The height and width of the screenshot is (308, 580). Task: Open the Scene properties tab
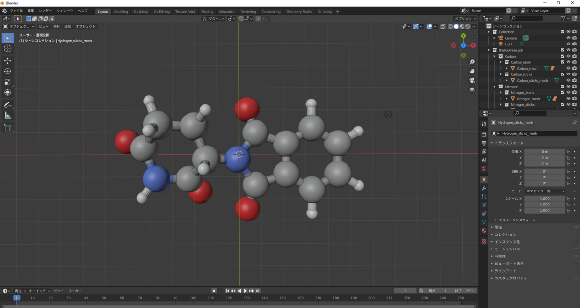(484, 160)
